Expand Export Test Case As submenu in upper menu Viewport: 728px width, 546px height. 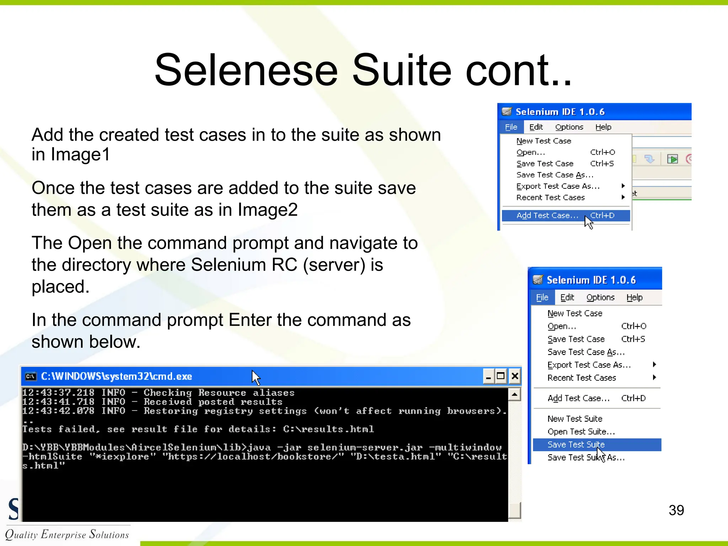pos(566,186)
